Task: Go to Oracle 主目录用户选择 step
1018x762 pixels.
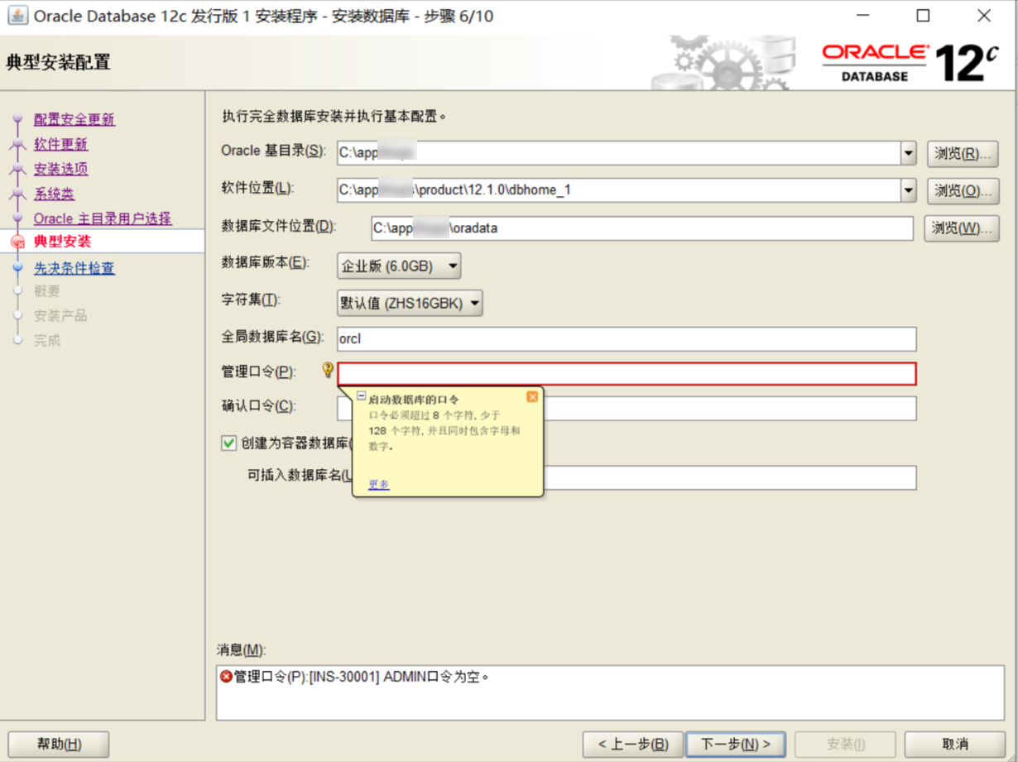Action: pyautogui.click(x=103, y=218)
